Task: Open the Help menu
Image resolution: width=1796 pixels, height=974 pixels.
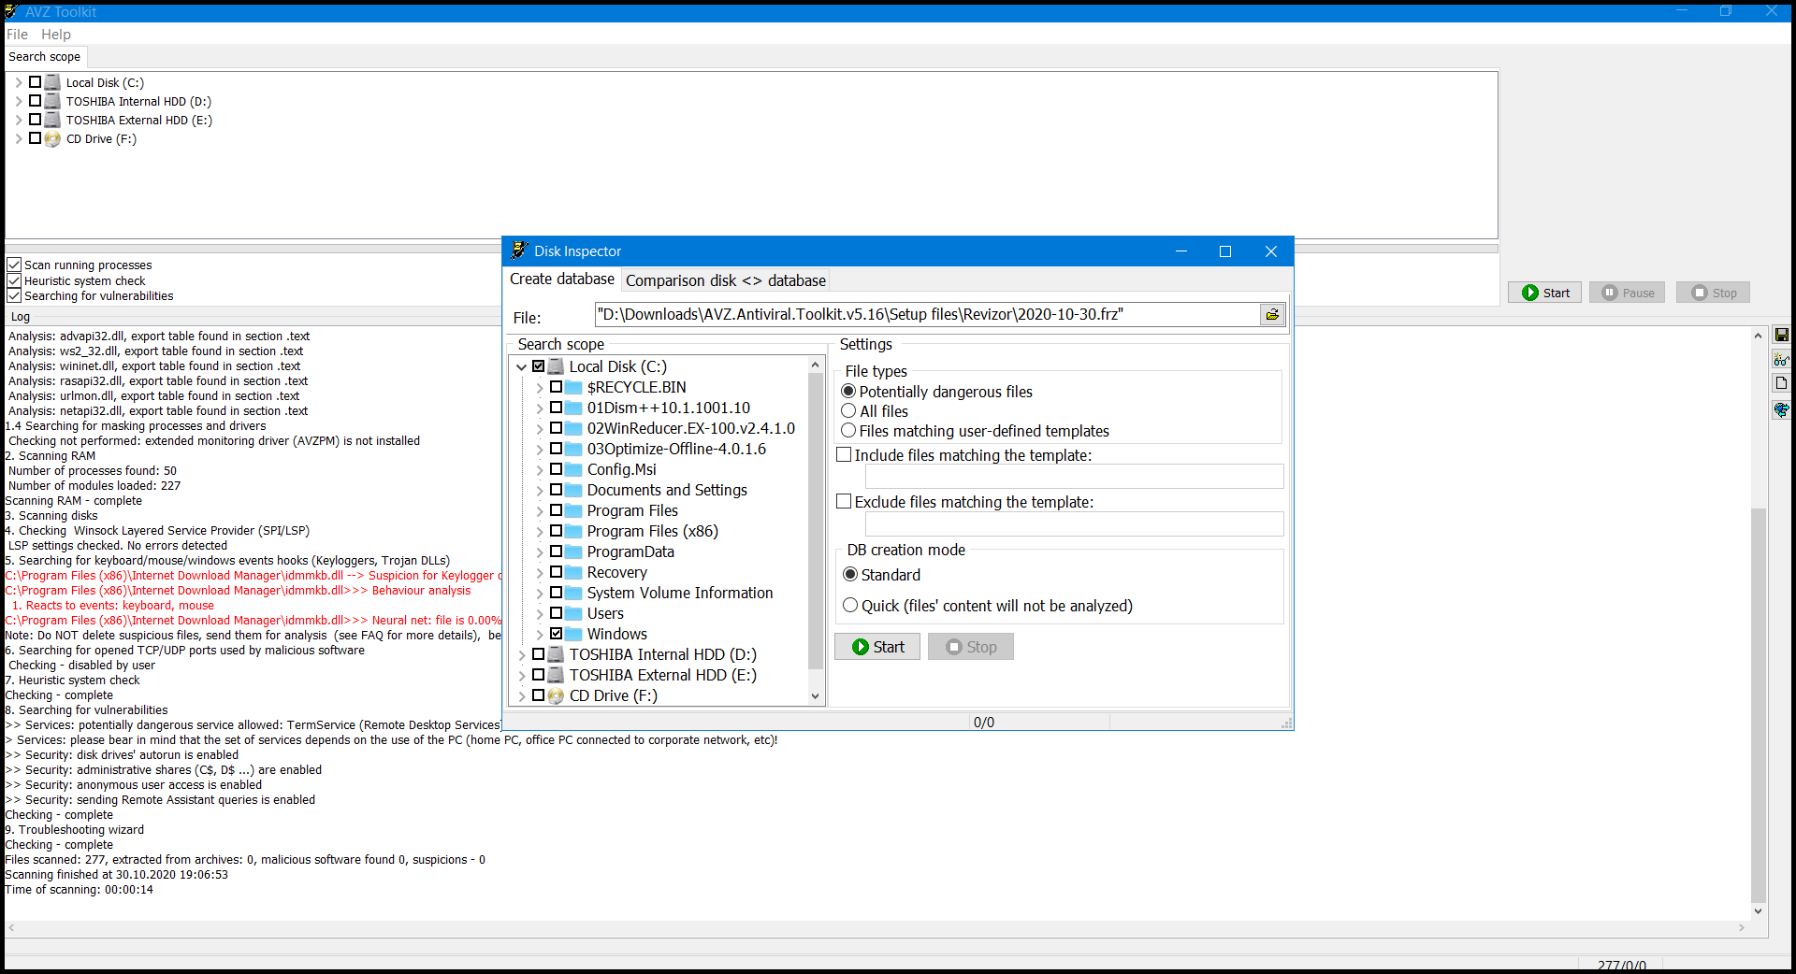Action: point(55,35)
